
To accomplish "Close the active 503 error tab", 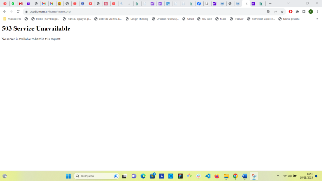I will coord(247,4).
